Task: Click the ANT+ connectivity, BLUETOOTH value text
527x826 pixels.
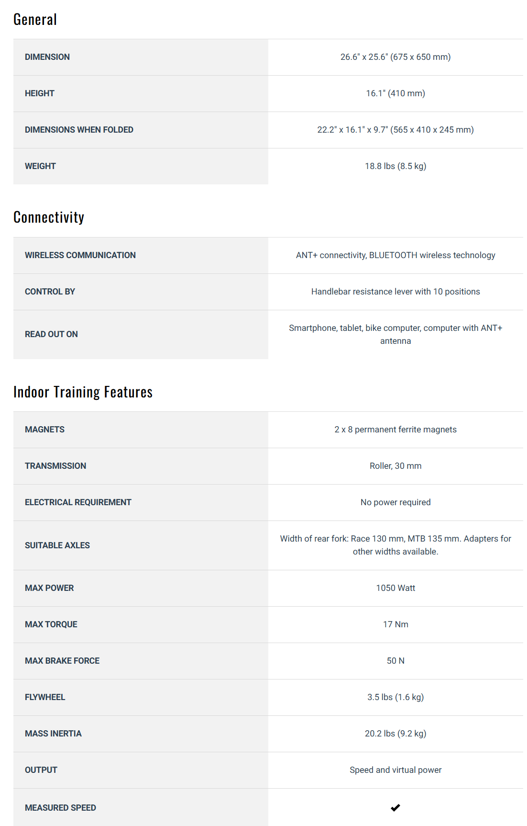Action: click(x=395, y=255)
